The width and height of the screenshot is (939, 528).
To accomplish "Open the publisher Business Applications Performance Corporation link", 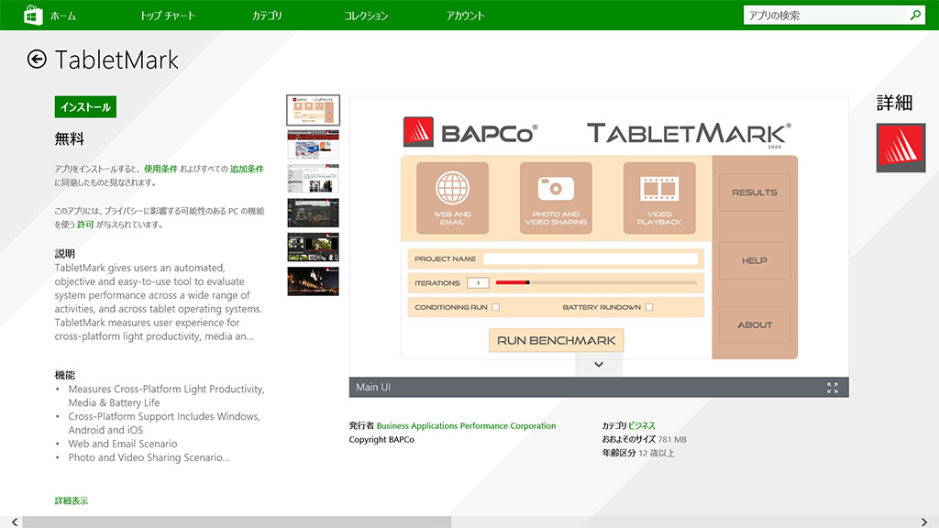I will point(466,425).
